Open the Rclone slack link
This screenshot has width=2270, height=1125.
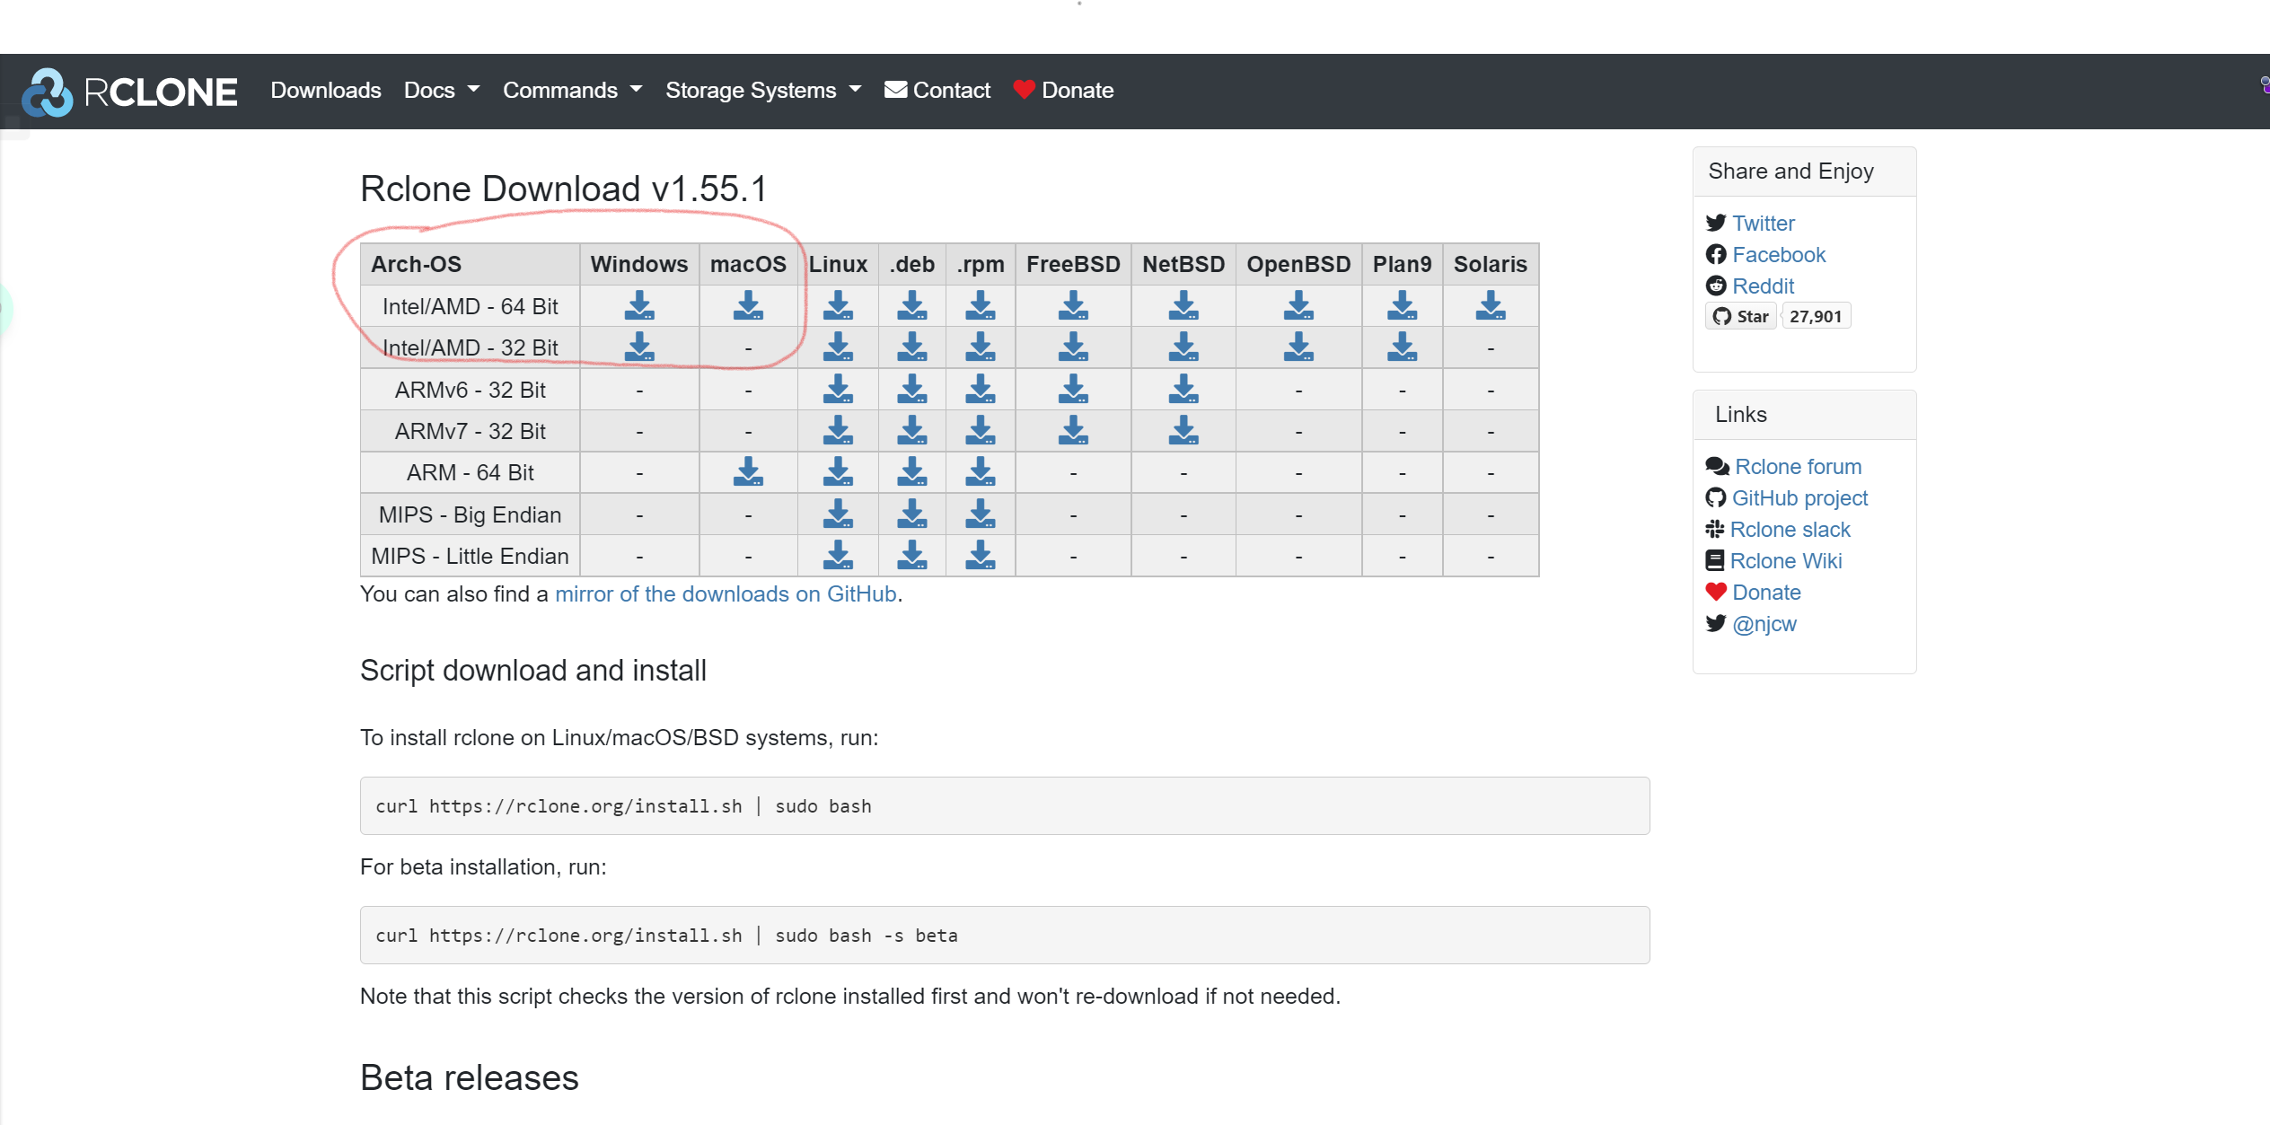click(x=1790, y=530)
